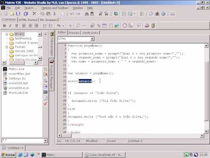
Task: Click the blue arrow icon in the side strip
Action: pyautogui.click(x=45, y=86)
